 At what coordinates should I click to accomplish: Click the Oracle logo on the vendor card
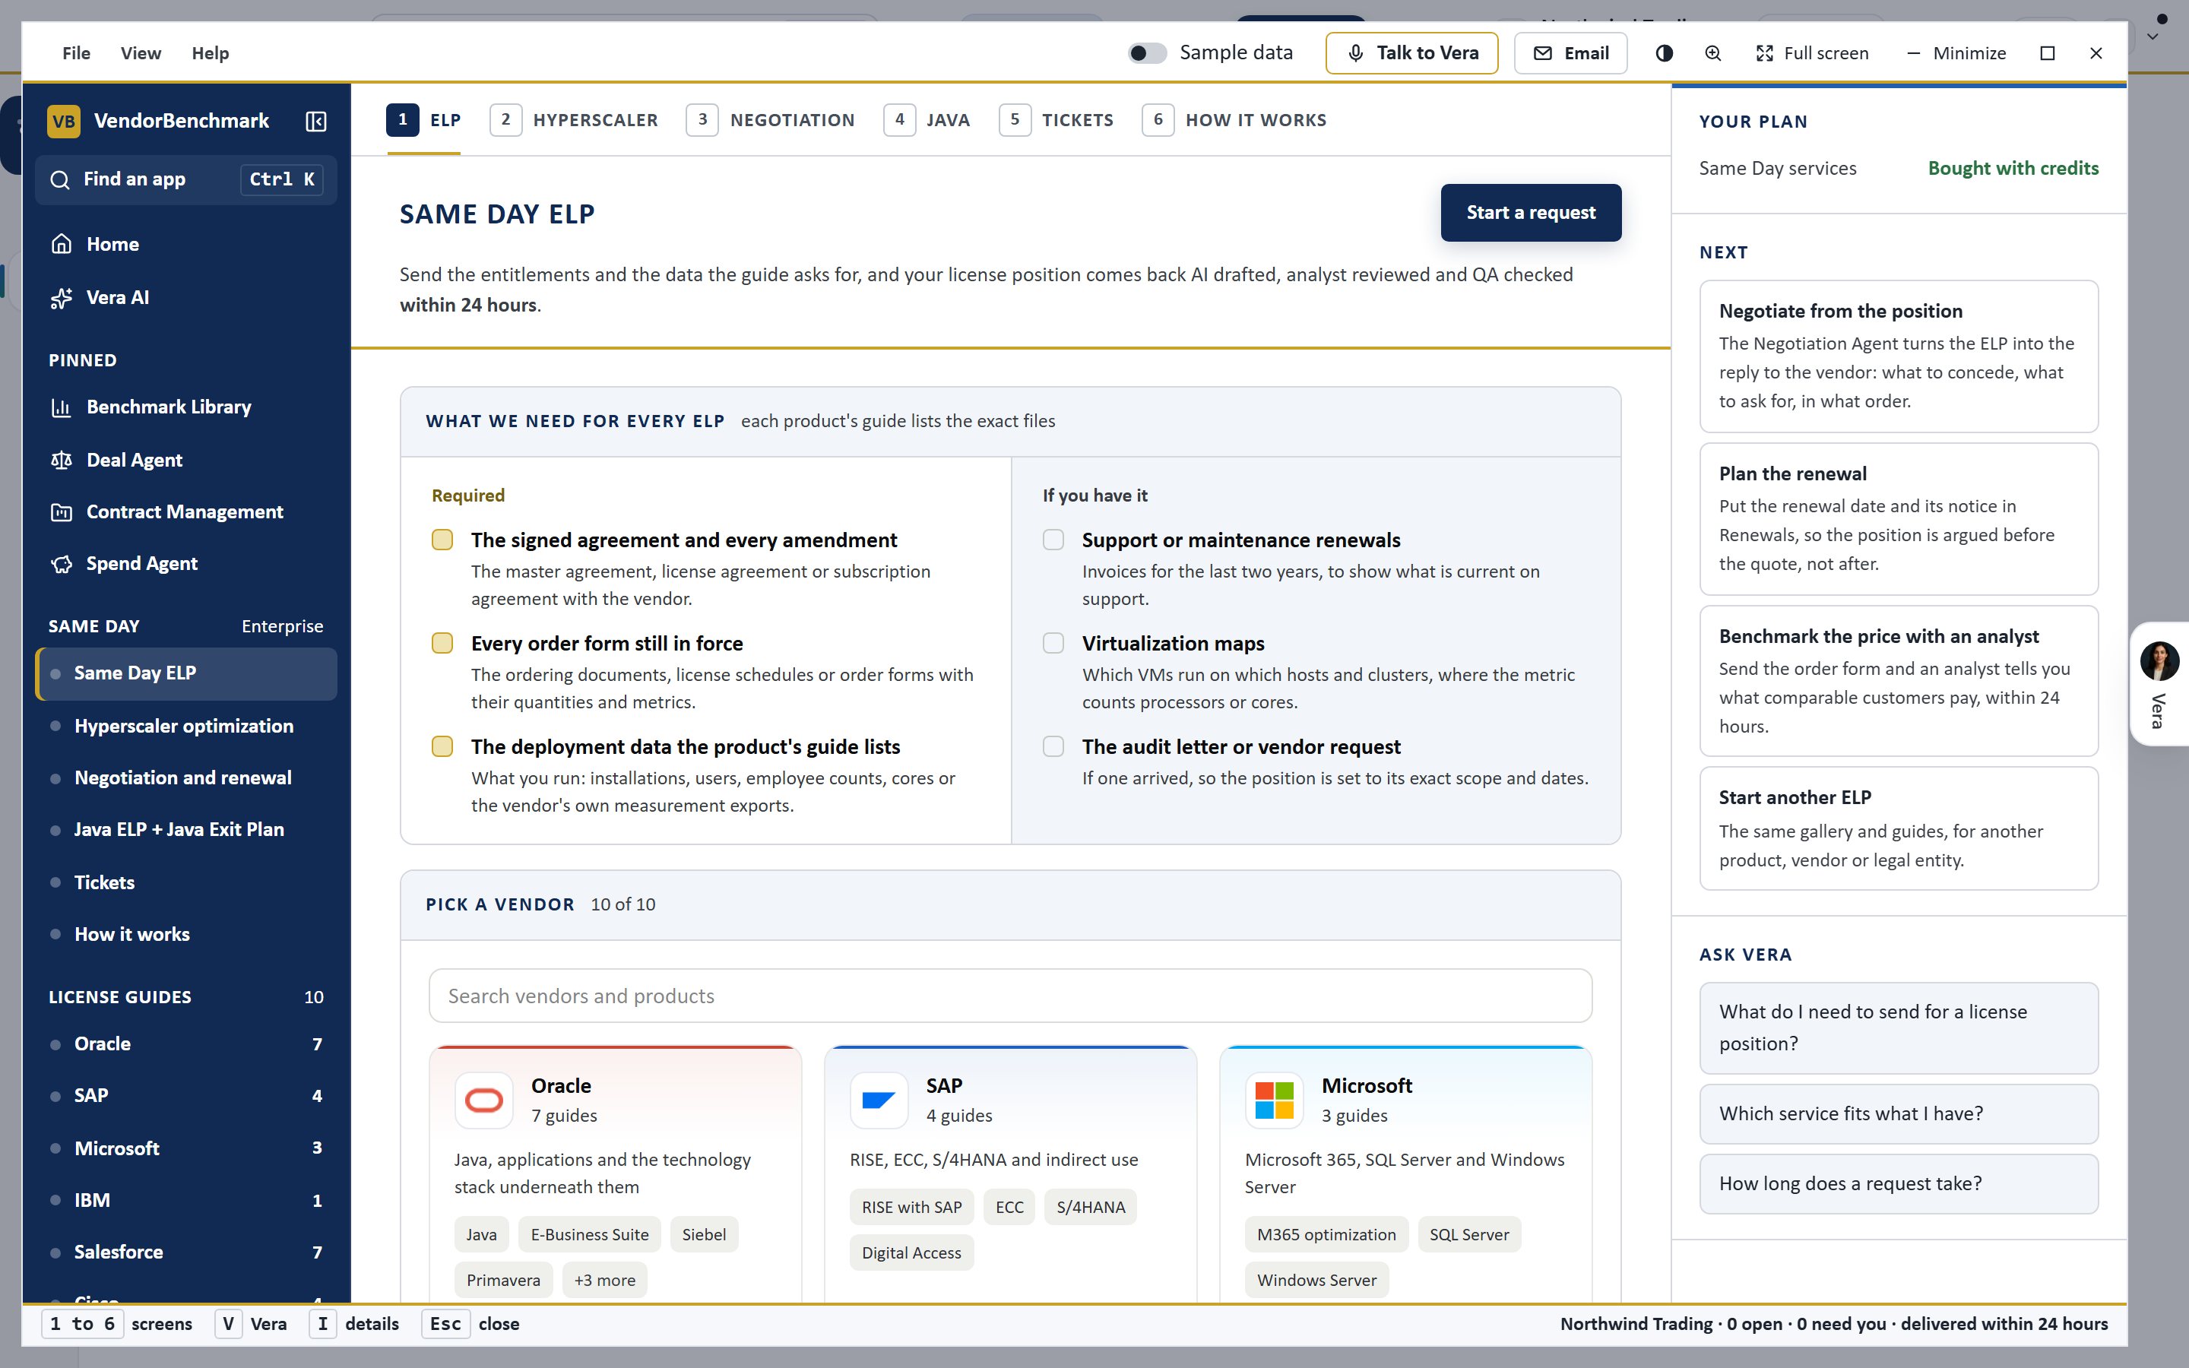click(x=484, y=1100)
